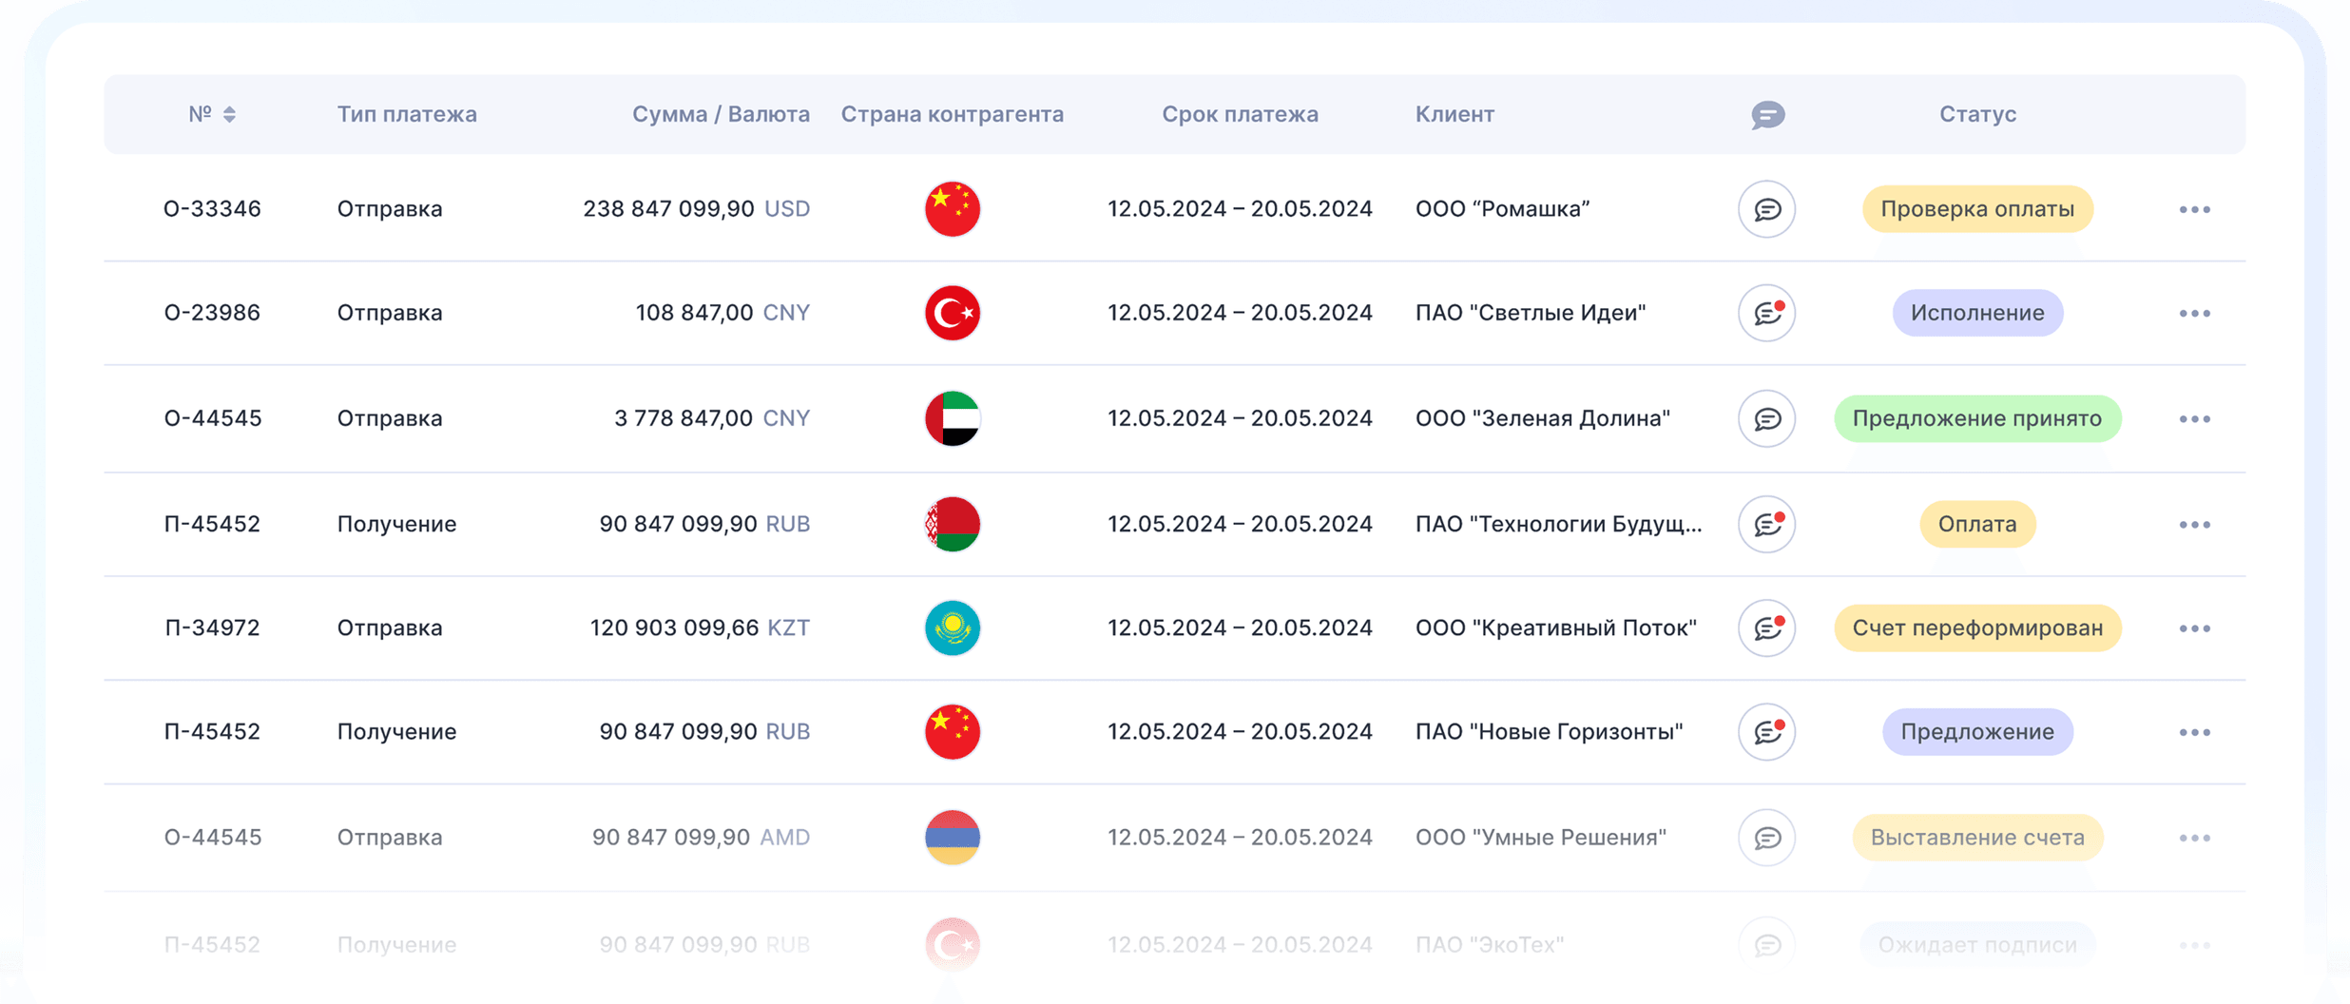Open three-dot menu for Новые Горизонты row
Viewport: 2350px width, 1004px height.
point(2194,732)
